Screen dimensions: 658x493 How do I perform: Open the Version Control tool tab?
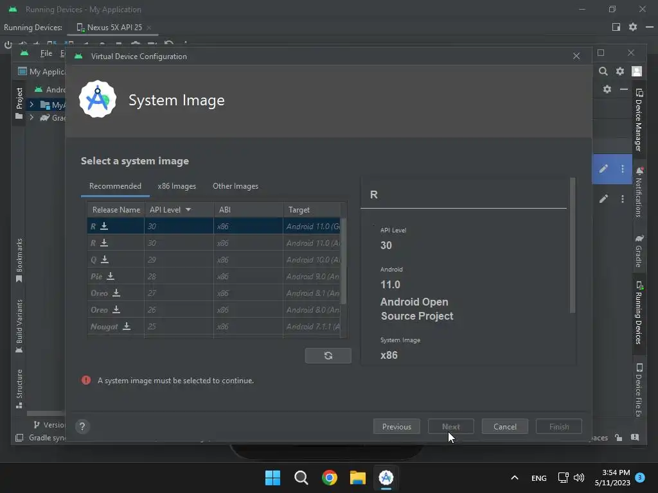pos(49,425)
